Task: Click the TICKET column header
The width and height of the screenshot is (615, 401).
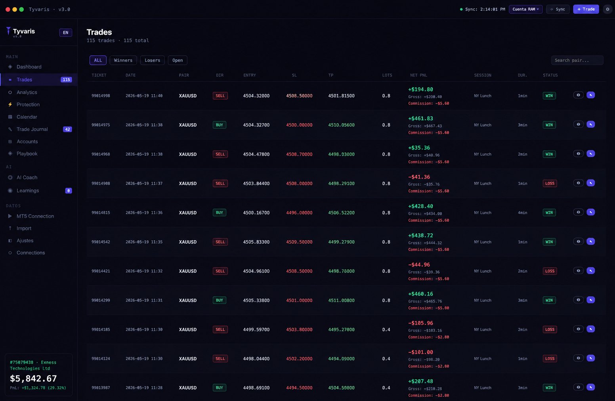Action: click(x=99, y=75)
